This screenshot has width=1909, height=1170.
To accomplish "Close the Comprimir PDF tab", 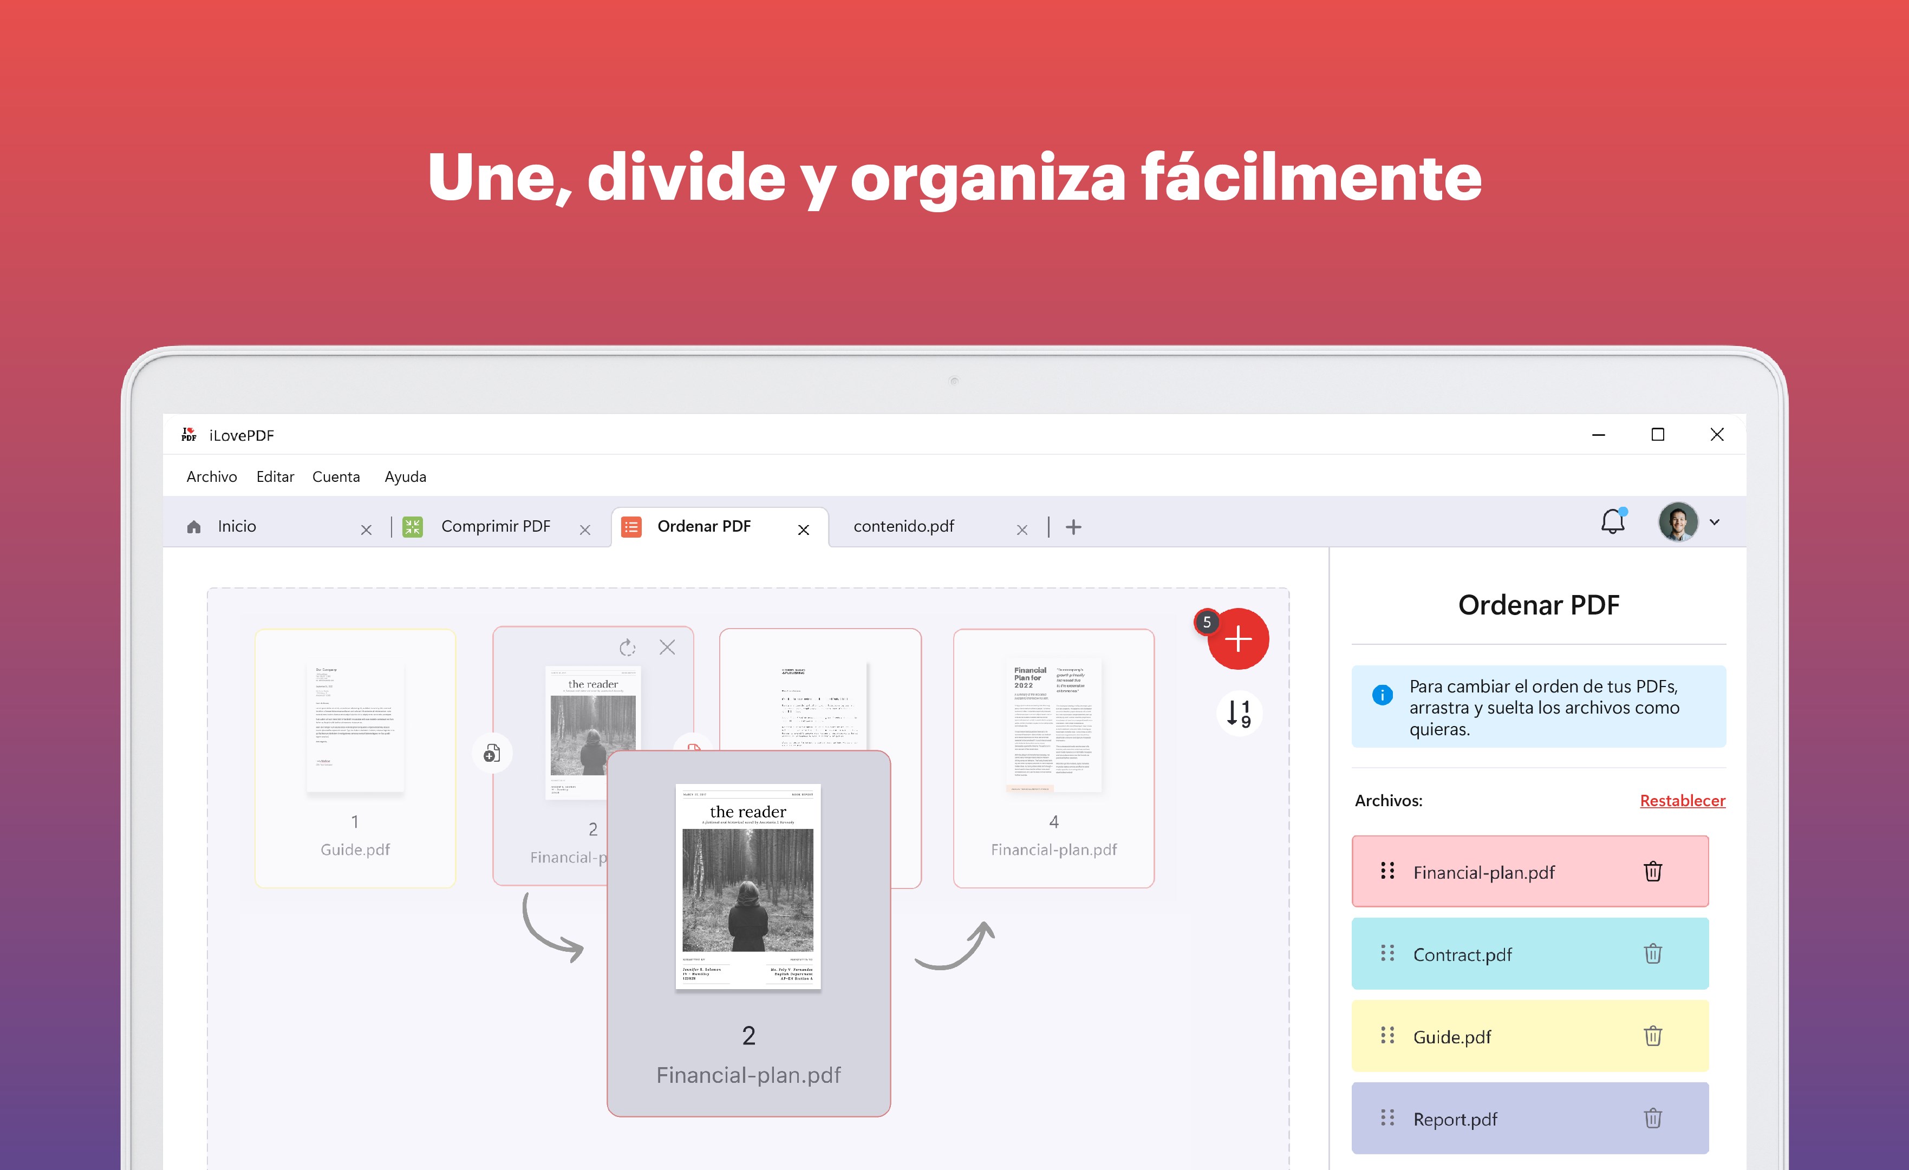I will [x=585, y=530].
